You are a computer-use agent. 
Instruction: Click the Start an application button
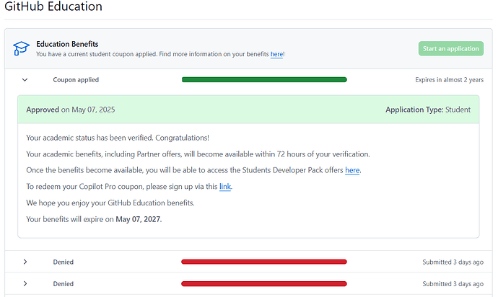tap(450, 48)
